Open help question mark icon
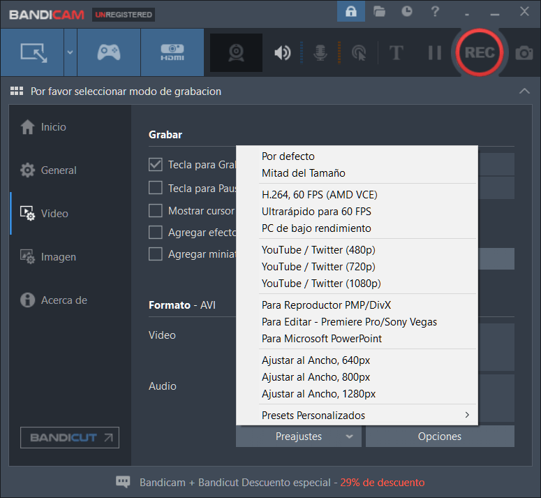 pyautogui.click(x=435, y=11)
